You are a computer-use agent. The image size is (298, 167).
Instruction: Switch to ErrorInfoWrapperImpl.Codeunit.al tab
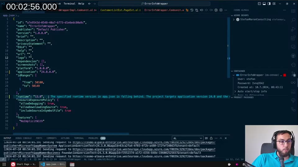point(72,10)
